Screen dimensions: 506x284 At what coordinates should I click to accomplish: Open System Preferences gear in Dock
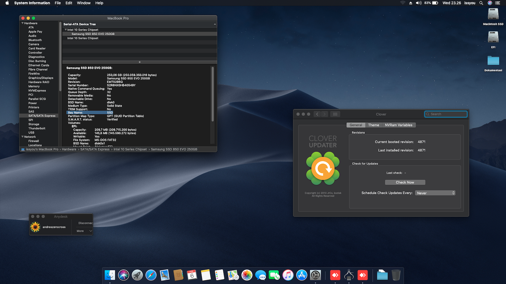(x=315, y=275)
